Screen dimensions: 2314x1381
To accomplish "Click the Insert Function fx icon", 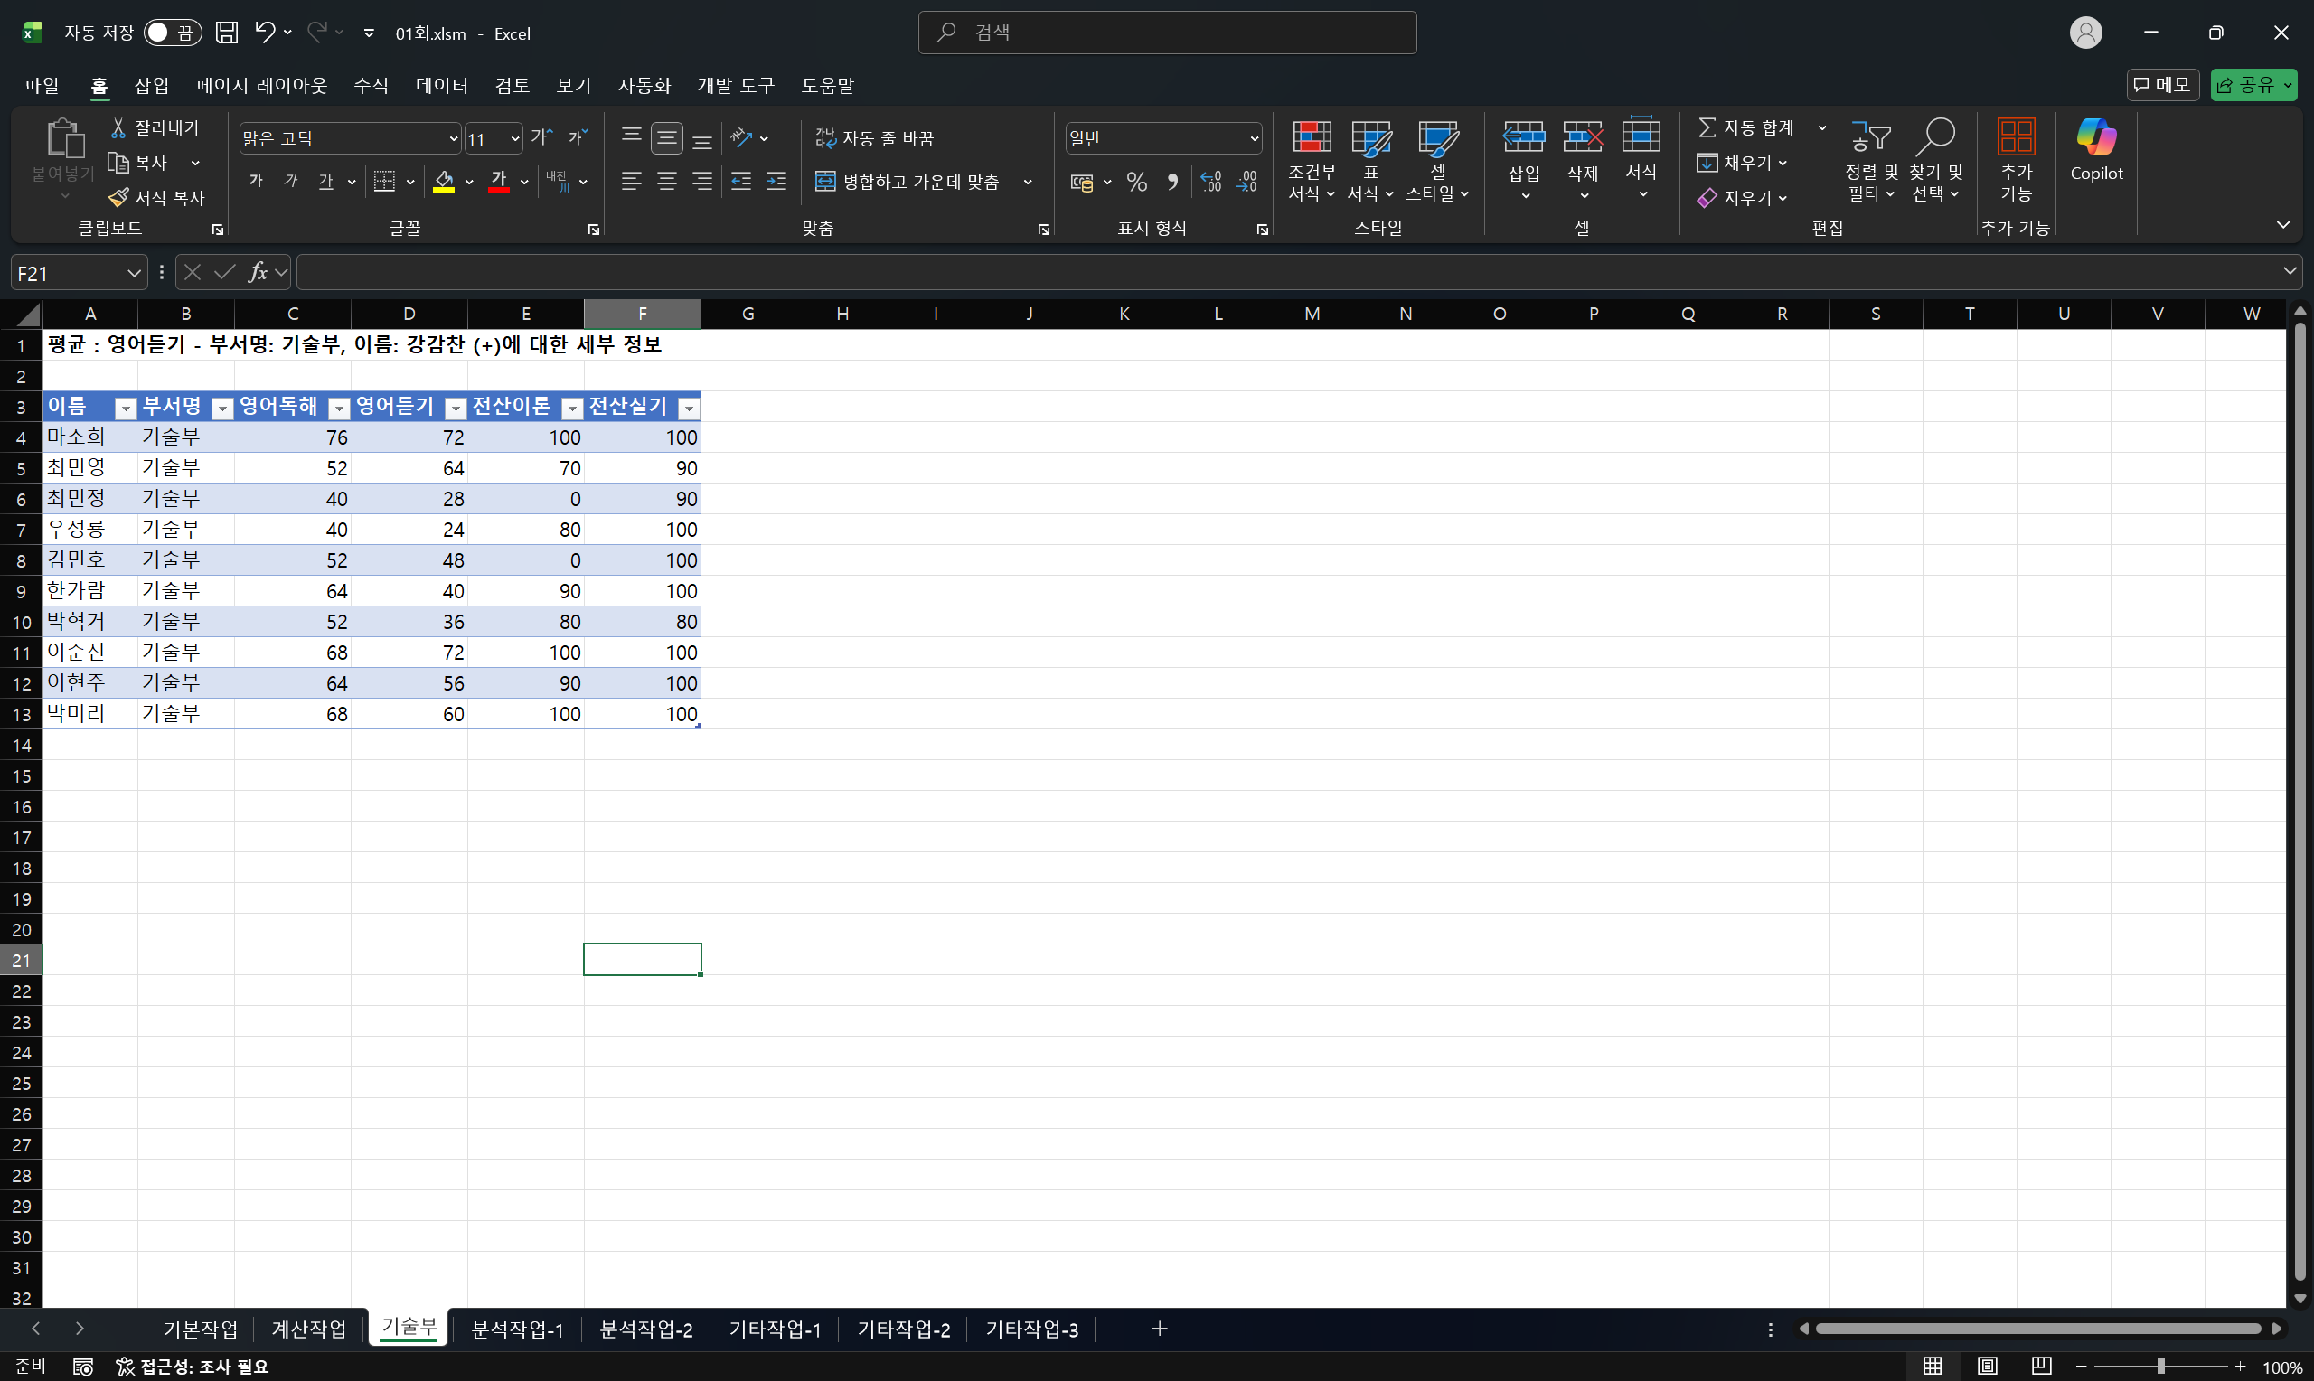I will pyautogui.click(x=258, y=273).
